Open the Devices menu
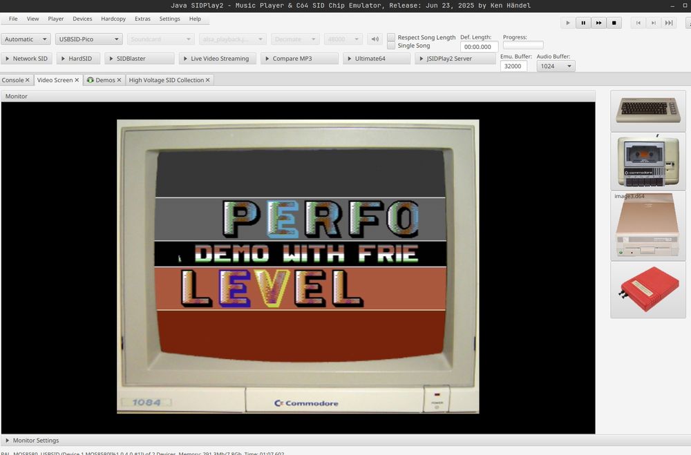This screenshot has width=691, height=455. tap(82, 19)
